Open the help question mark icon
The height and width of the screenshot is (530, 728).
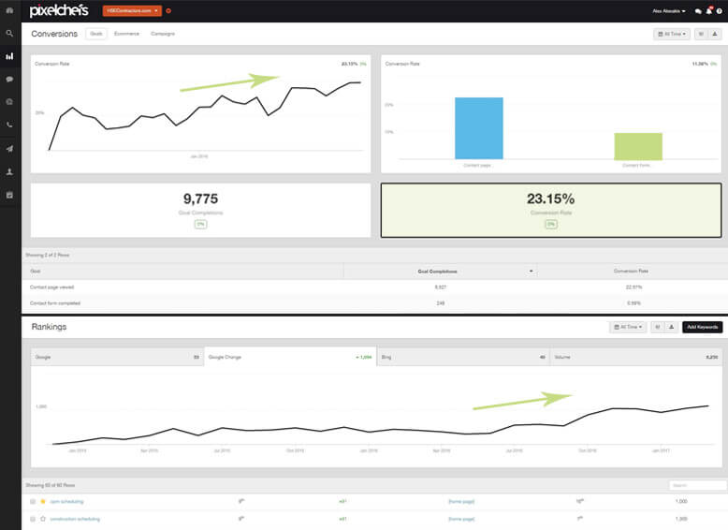point(720,11)
